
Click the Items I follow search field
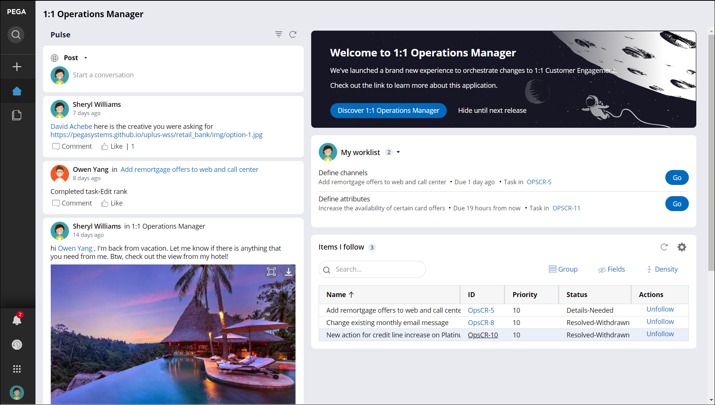coord(372,269)
